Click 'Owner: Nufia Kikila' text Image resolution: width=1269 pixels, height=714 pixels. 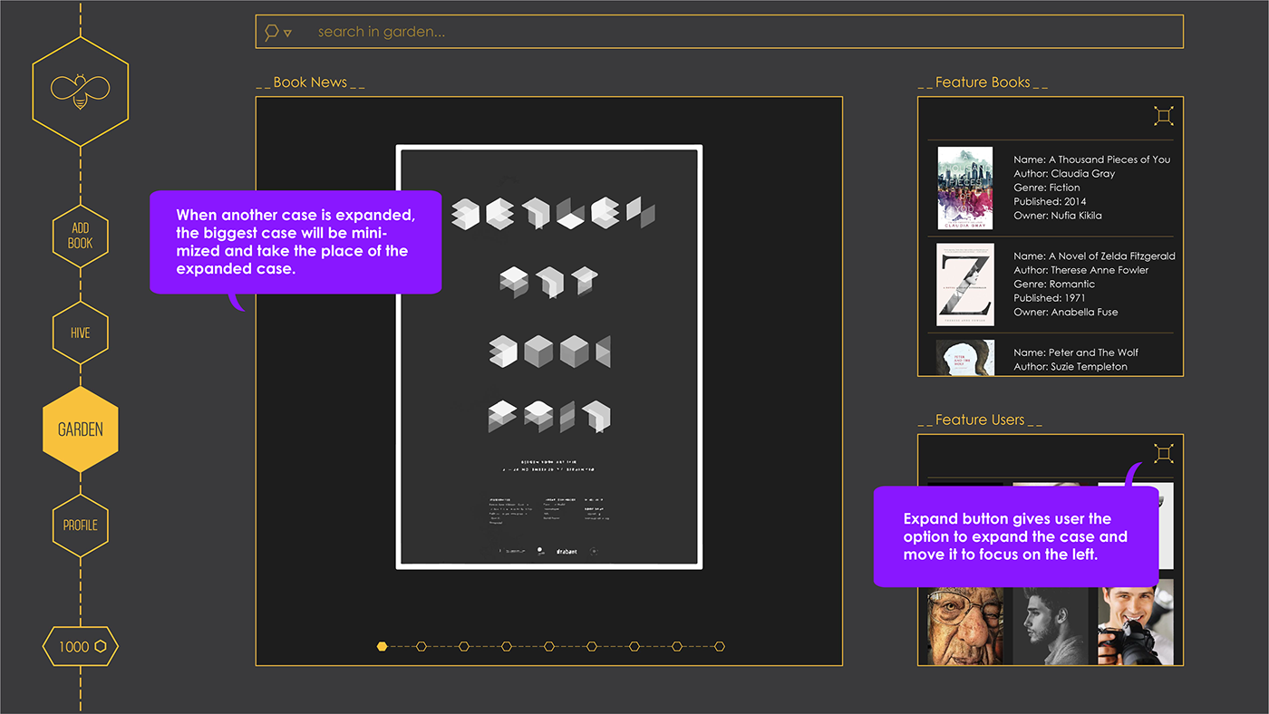[1058, 216]
